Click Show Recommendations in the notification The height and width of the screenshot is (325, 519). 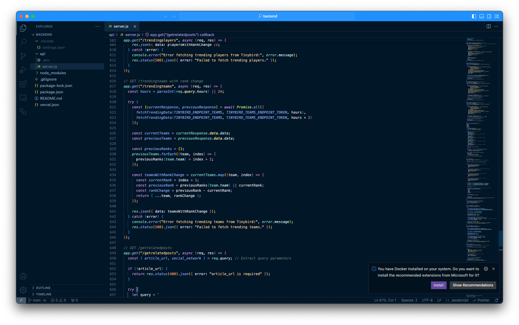473,285
